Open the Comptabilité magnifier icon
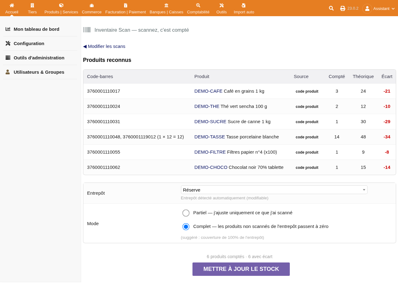The height and width of the screenshot is (283, 398). point(198,5)
